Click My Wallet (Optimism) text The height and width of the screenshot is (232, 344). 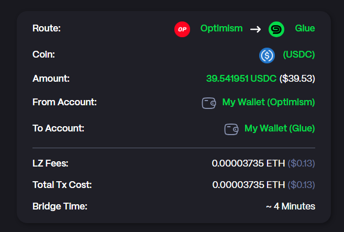tap(269, 102)
